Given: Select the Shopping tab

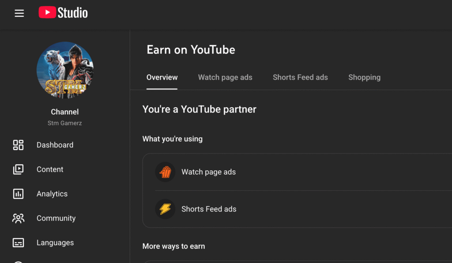Looking at the screenshot, I should pos(364,77).
